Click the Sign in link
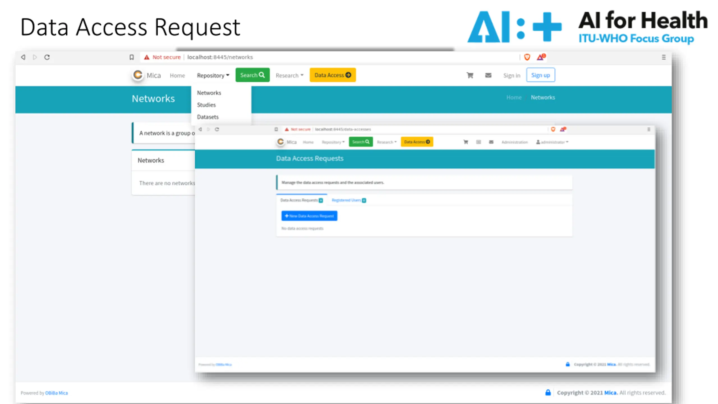 [x=512, y=75]
